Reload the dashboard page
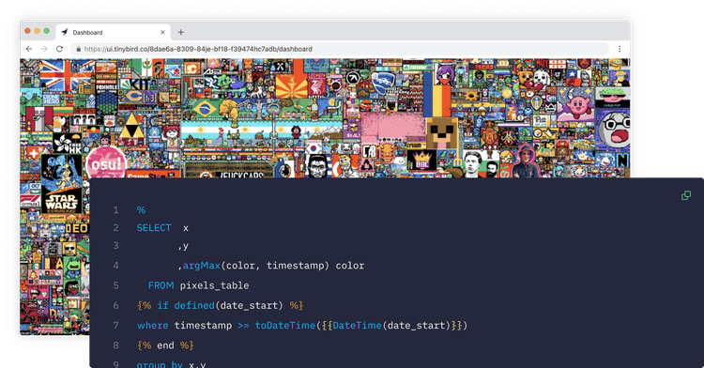Viewport: 704px width, 368px height. point(59,49)
